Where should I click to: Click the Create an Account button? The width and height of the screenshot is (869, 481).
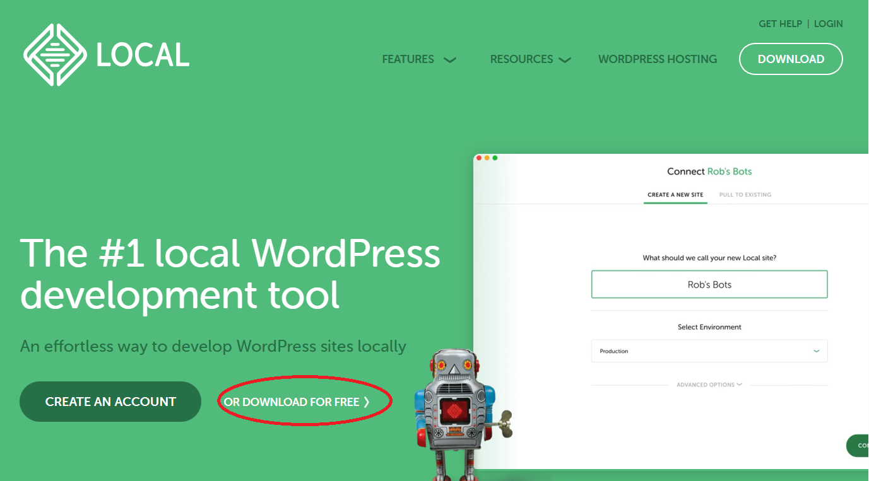coord(110,402)
